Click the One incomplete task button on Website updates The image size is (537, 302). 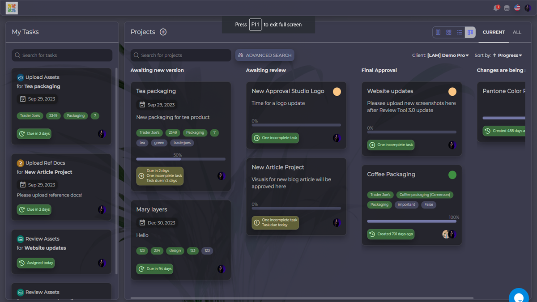(390, 145)
